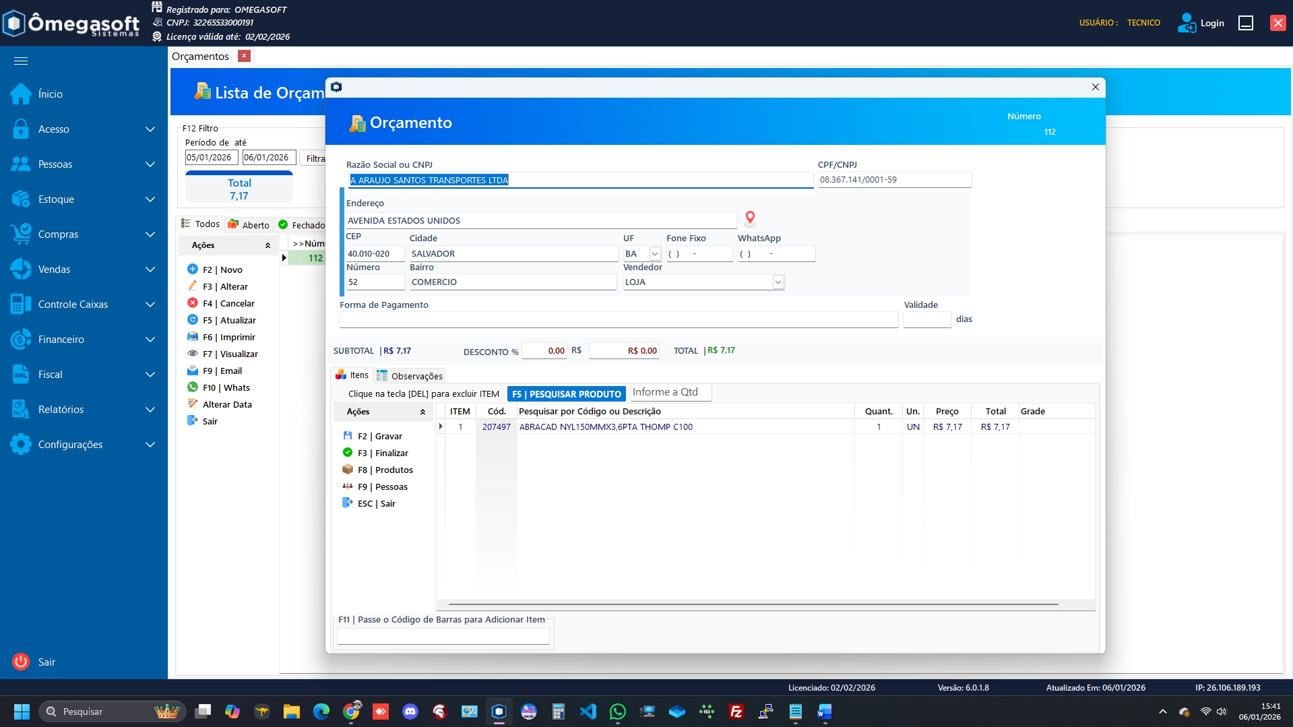
Task: Click the Informe a Qtd field
Action: click(x=670, y=393)
